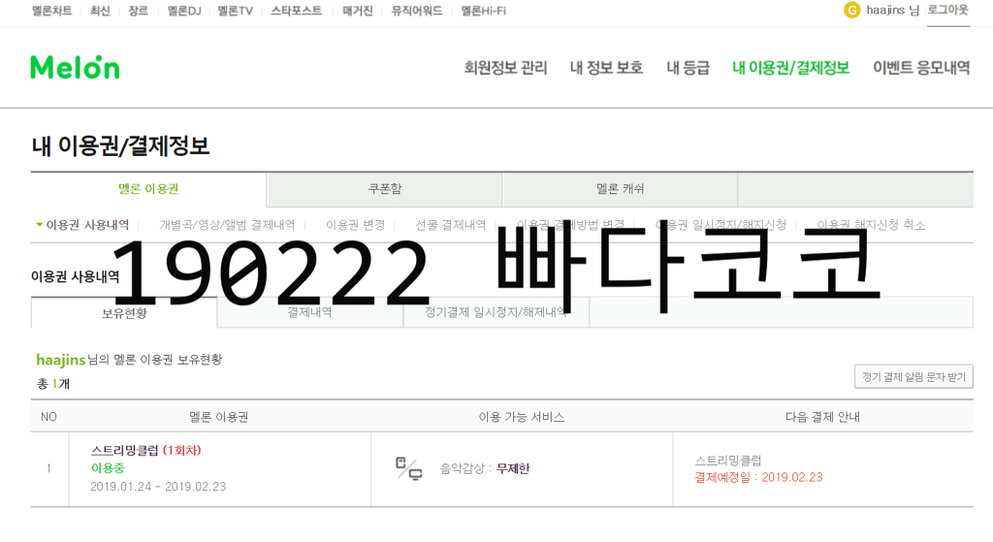Click haajins username in header
This screenshot has width=993, height=542.
(885, 10)
